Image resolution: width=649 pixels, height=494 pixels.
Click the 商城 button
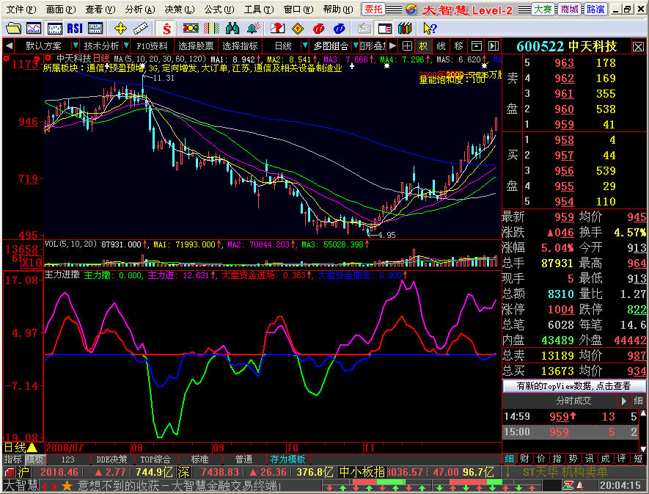click(570, 9)
